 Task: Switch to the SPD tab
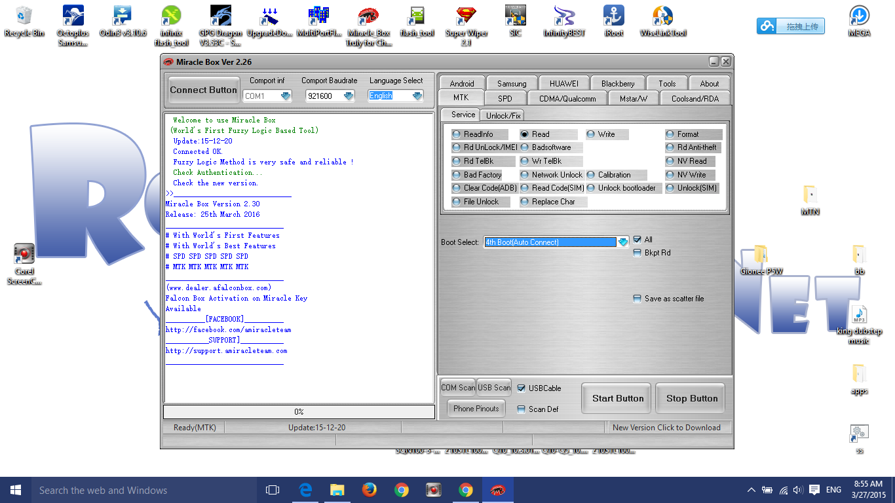tap(505, 98)
